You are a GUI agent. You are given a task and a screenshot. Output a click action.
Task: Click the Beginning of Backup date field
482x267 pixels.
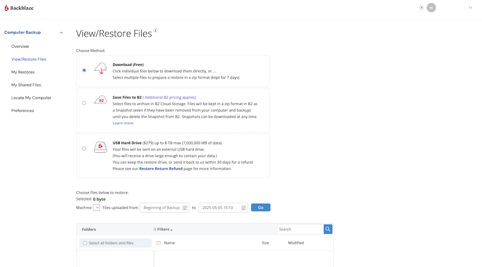coord(164,208)
